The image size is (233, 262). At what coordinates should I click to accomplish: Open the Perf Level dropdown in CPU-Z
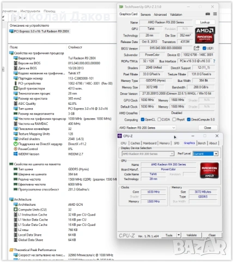coord(205,154)
